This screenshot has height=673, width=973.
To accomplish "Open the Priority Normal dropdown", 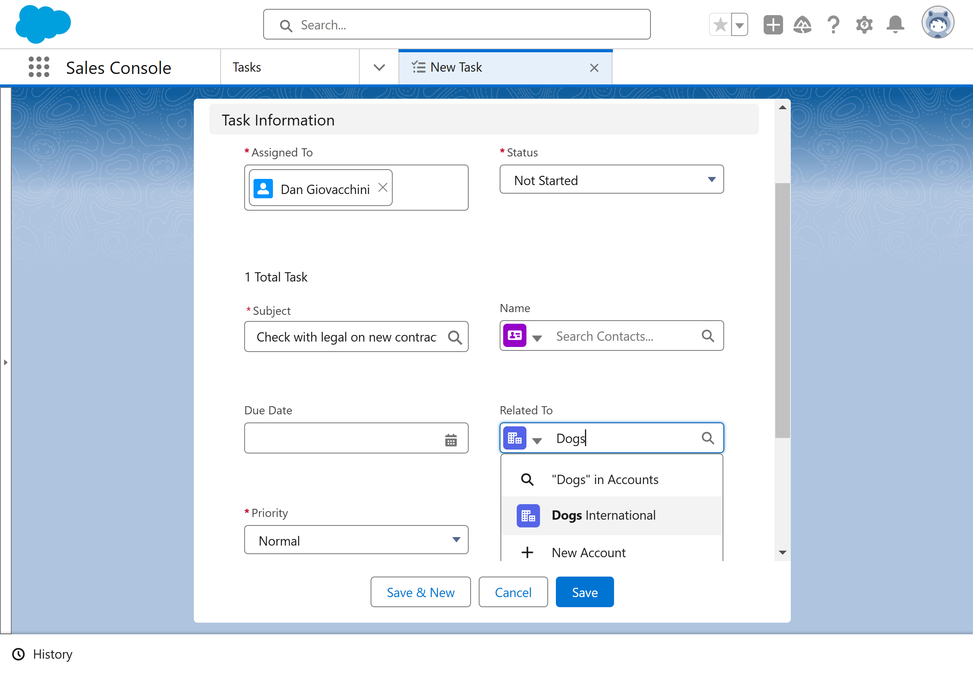I will [356, 540].
